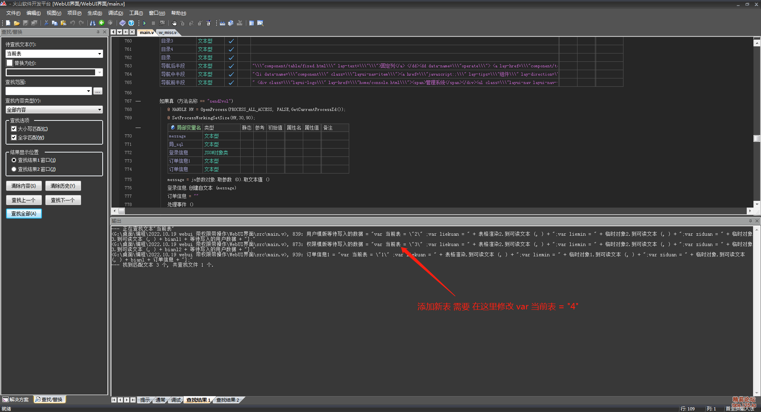Open the editor tab list dropdown arrow
The height and width of the screenshot is (412, 761).
tap(119, 32)
